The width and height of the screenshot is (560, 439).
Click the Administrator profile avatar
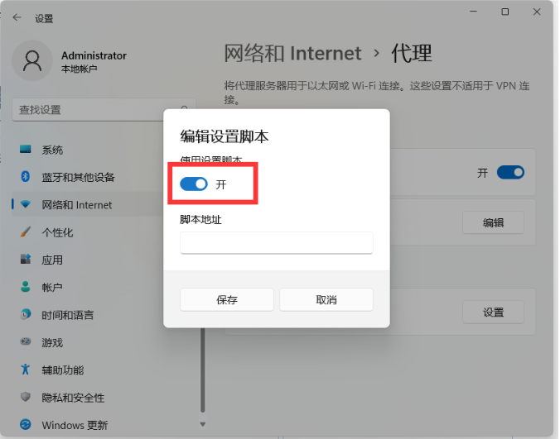coord(32,60)
